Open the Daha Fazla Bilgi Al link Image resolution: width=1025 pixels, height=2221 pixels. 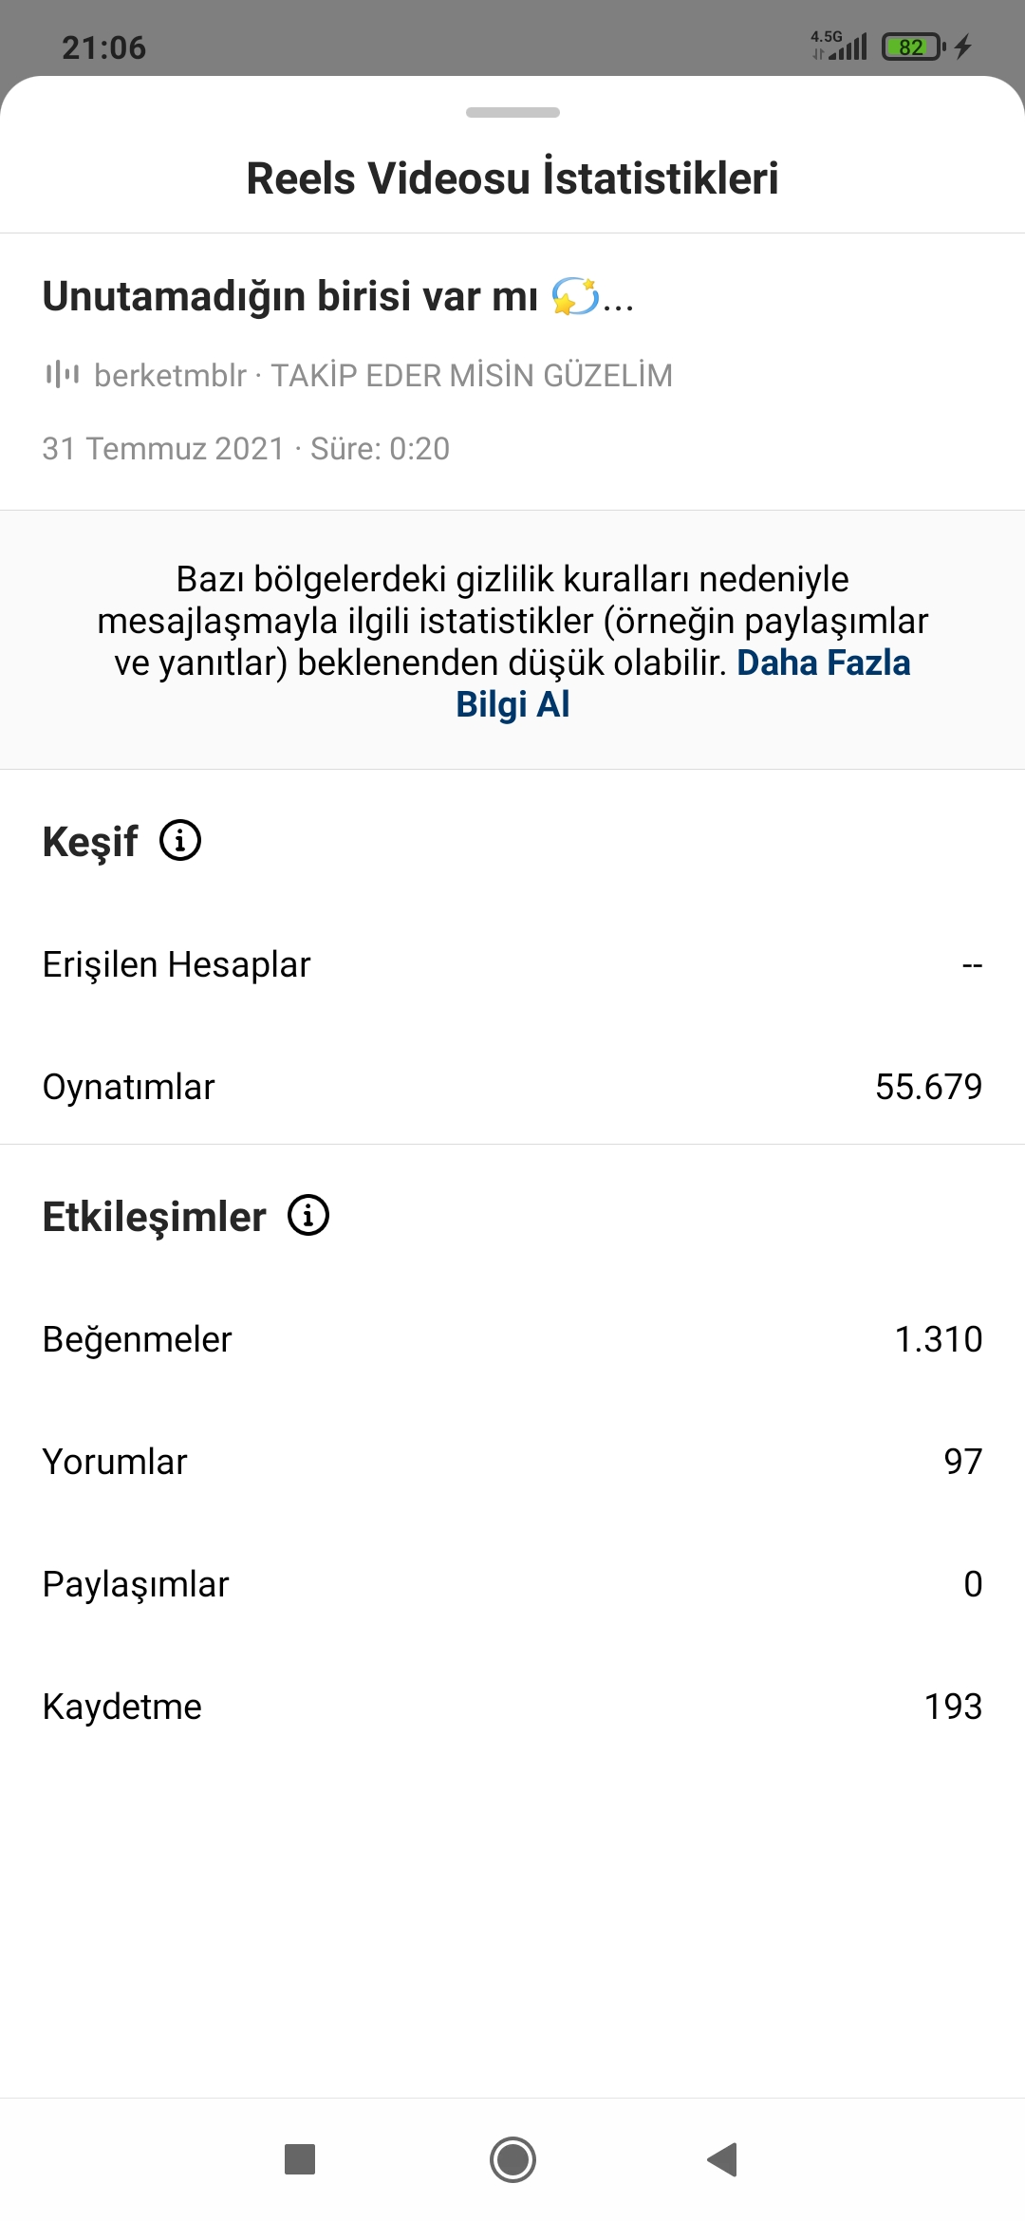(683, 683)
